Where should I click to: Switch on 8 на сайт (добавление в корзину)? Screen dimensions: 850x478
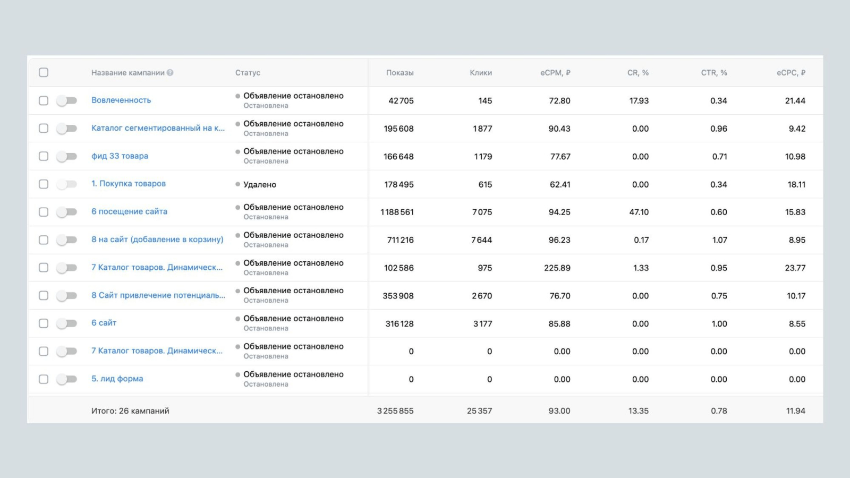[x=67, y=240]
